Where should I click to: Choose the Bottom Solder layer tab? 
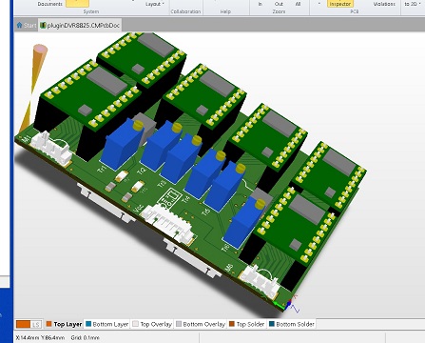[x=292, y=324]
